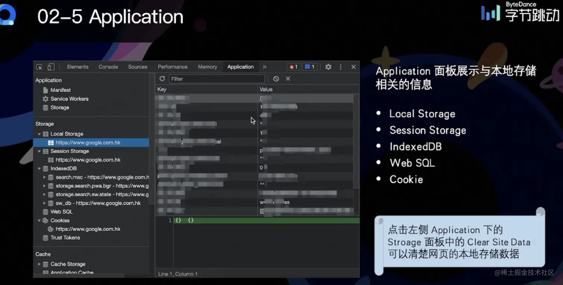Image resolution: width=563 pixels, height=285 pixels.
Task: Clear all storage entries icon
Action: coord(276,79)
